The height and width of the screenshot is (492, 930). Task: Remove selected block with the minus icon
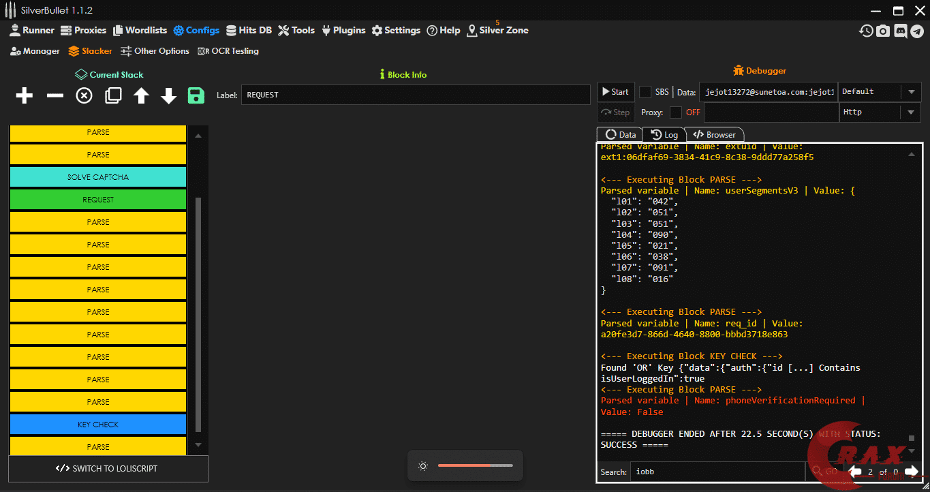[55, 95]
